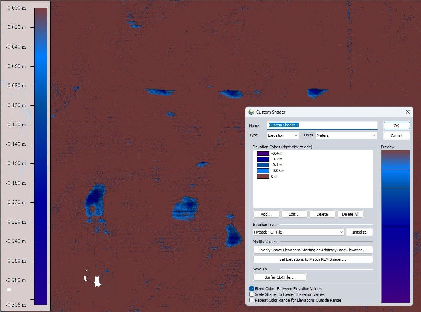Click the elevation legend color bar on map
421x312 pixels.
[x=41, y=156]
